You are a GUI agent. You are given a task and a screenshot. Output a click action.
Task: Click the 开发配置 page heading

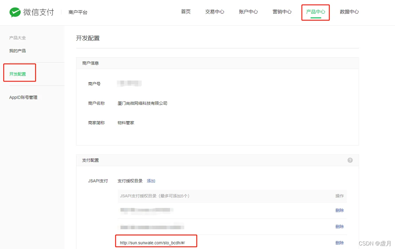(88, 38)
